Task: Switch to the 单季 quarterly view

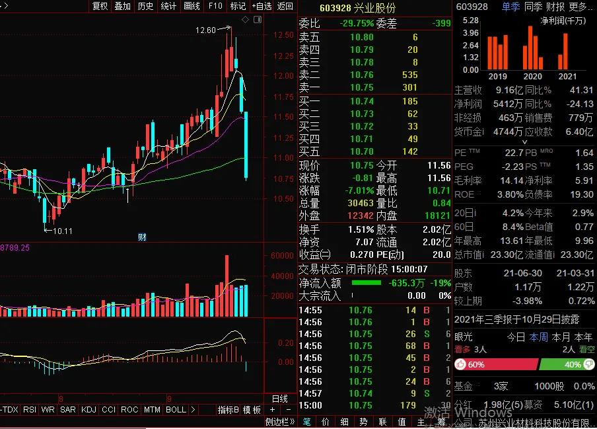Action: point(510,7)
